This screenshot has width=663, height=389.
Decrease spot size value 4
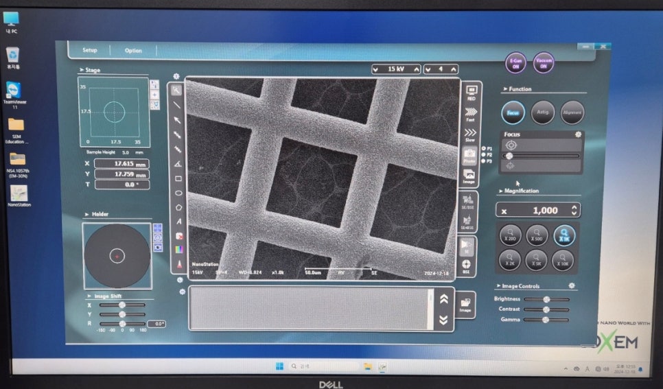[x=428, y=69]
